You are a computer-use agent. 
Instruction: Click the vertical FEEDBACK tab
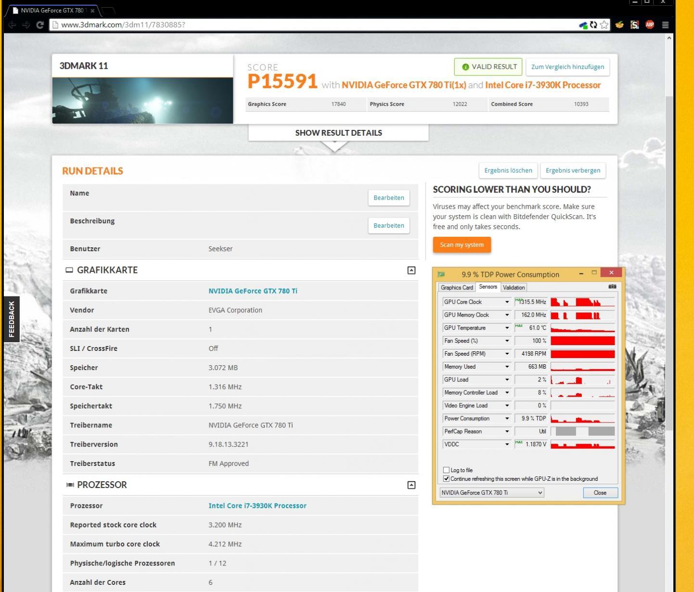(x=12, y=319)
